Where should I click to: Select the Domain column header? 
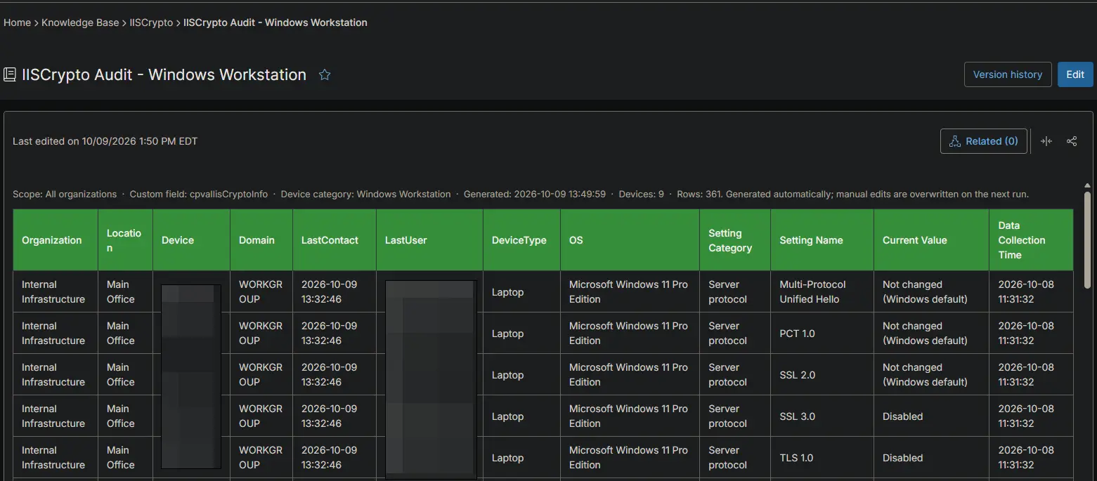pos(261,240)
